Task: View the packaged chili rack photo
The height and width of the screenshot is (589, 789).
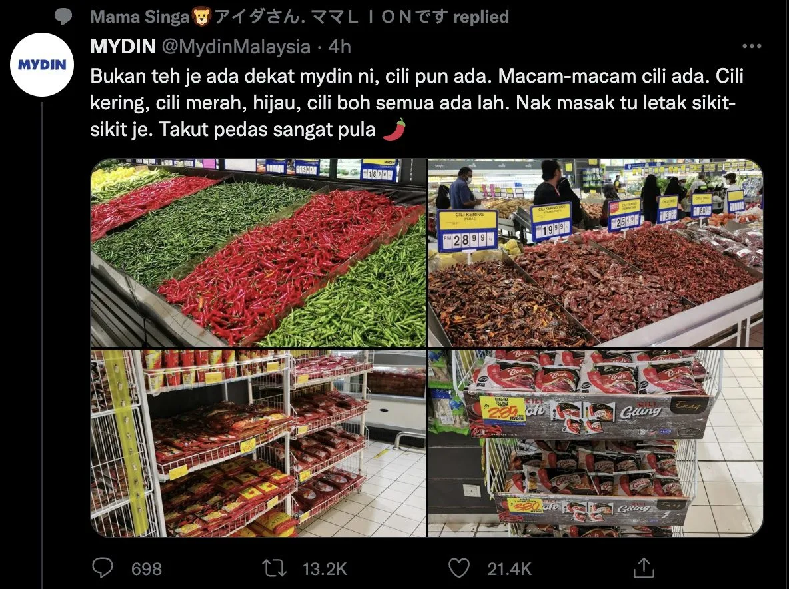Action: [x=259, y=444]
